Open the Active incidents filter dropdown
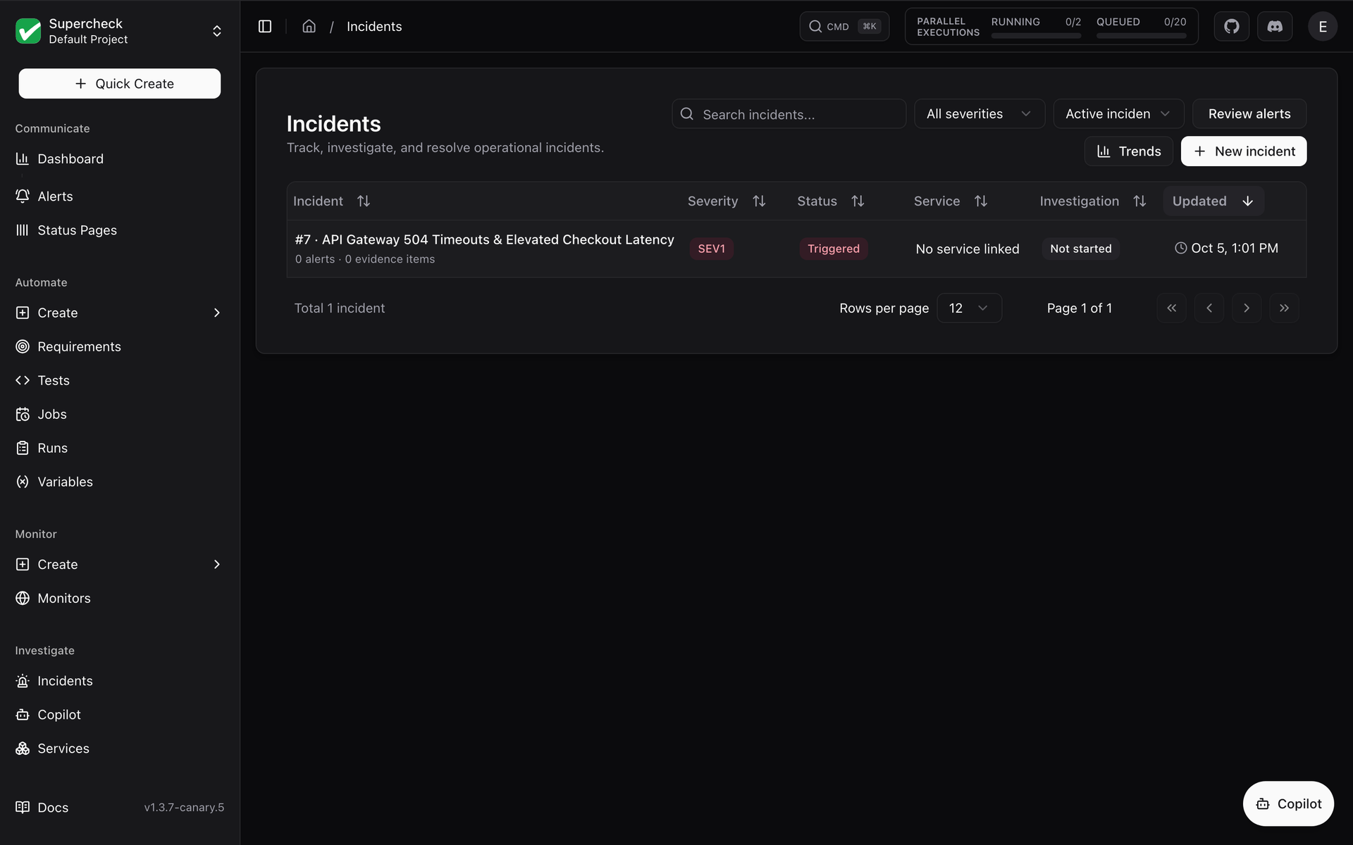 tap(1118, 114)
